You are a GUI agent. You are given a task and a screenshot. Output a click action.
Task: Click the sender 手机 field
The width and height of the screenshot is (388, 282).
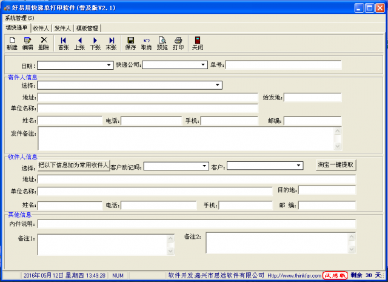coord(229,121)
